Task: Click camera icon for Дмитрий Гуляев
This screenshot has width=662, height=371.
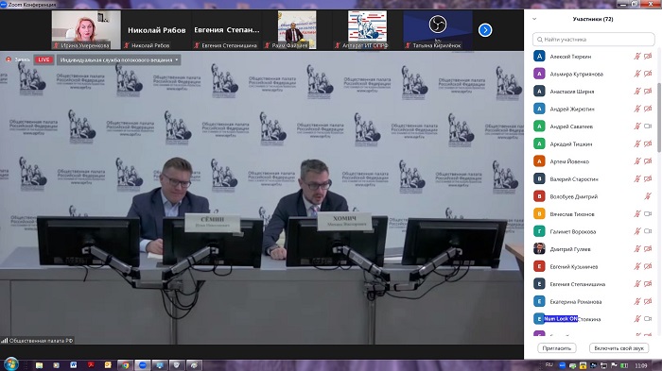Action: (648, 248)
